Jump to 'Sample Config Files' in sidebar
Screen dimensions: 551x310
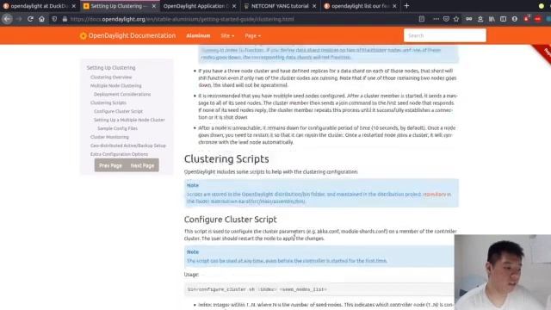pyautogui.click(x=117, y=128)
